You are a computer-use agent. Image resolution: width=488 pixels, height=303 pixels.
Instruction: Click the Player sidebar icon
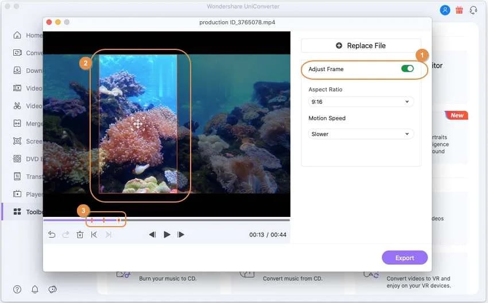[17, 194]
